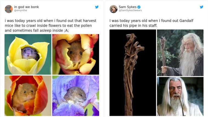Enlarge the sleeping mouse in purple iris photo
The image size is (208, 117).
75,96
